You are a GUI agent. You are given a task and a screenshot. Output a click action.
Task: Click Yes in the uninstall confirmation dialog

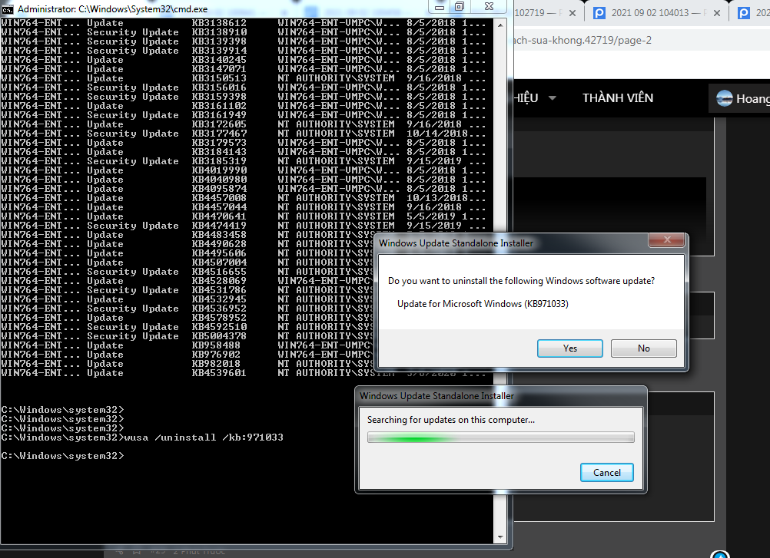coord(569,348)
